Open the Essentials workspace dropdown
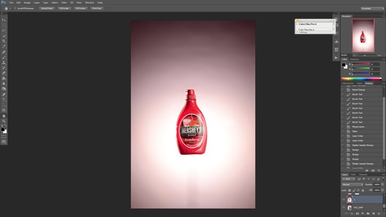Viewport: 386px width, 217px height. pyautogui.click(x=372, y=9)
